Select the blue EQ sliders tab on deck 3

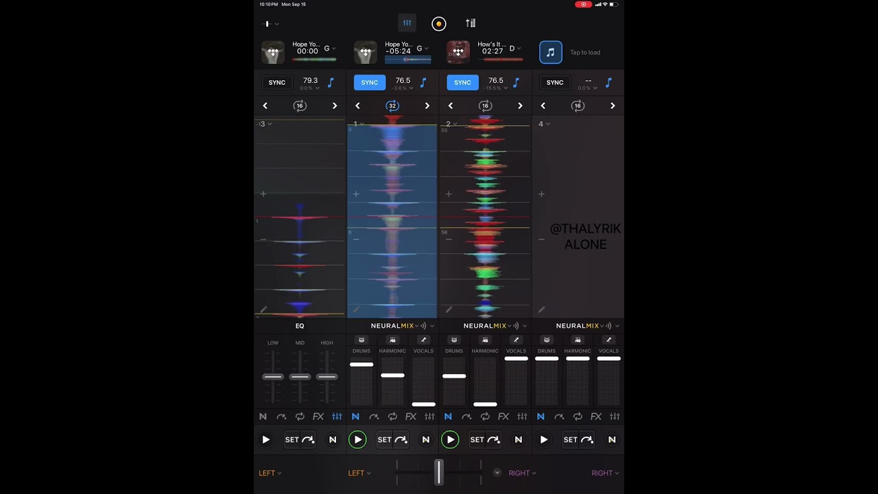point(337,416)
